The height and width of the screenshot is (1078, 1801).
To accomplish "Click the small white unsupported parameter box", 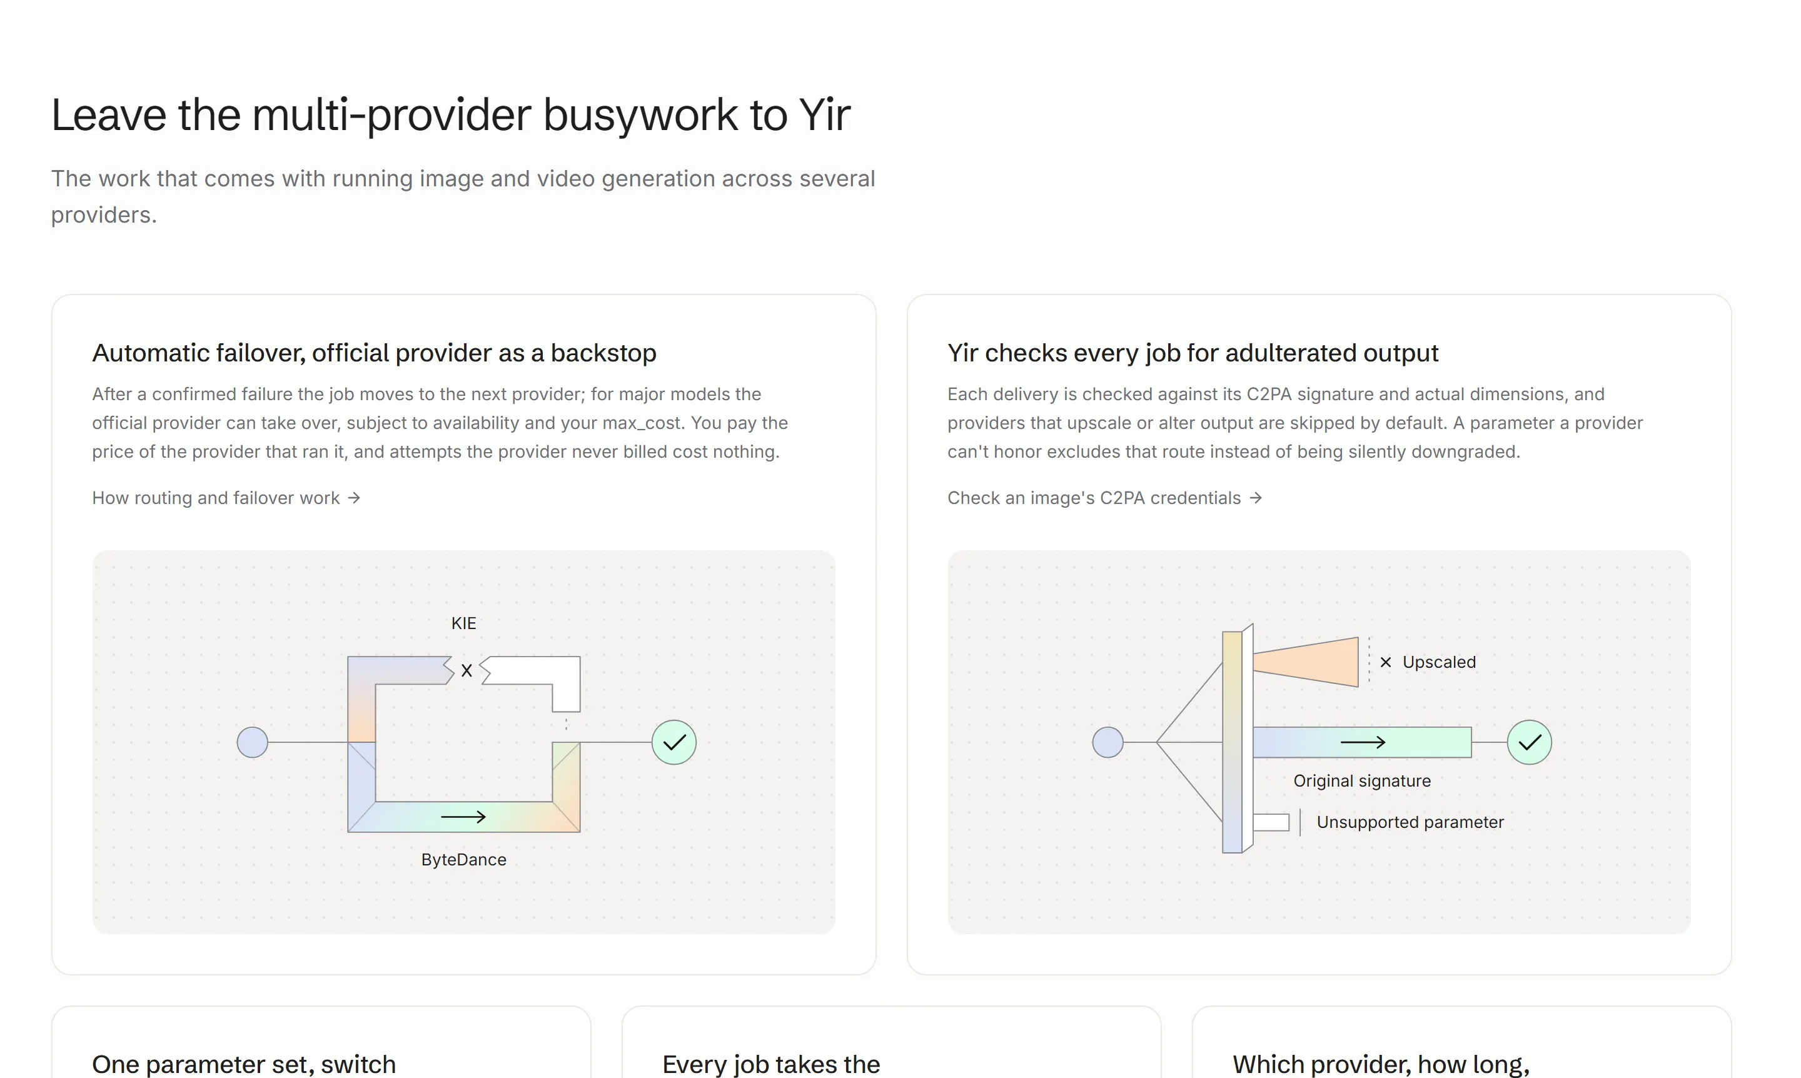I will (x=1271, y=822).
